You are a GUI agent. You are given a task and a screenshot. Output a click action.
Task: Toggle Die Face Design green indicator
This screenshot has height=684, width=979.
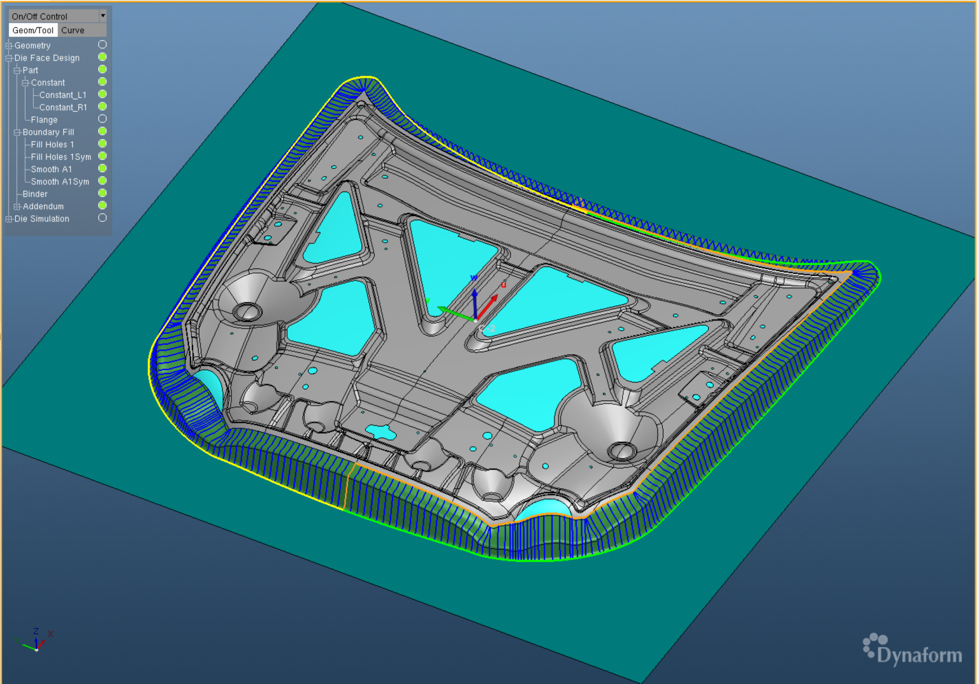tap(102, 57)
